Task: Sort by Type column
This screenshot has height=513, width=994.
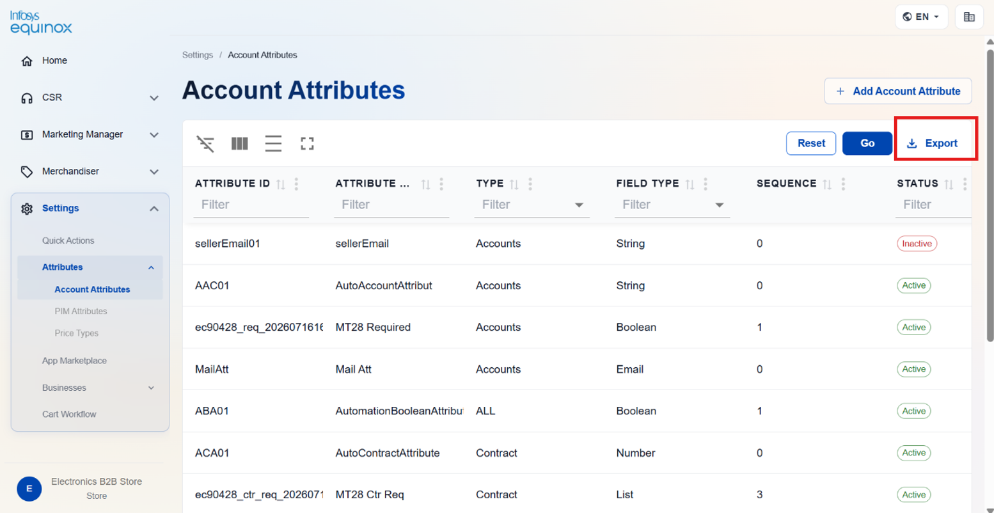Action: click(x=514, y=184)
